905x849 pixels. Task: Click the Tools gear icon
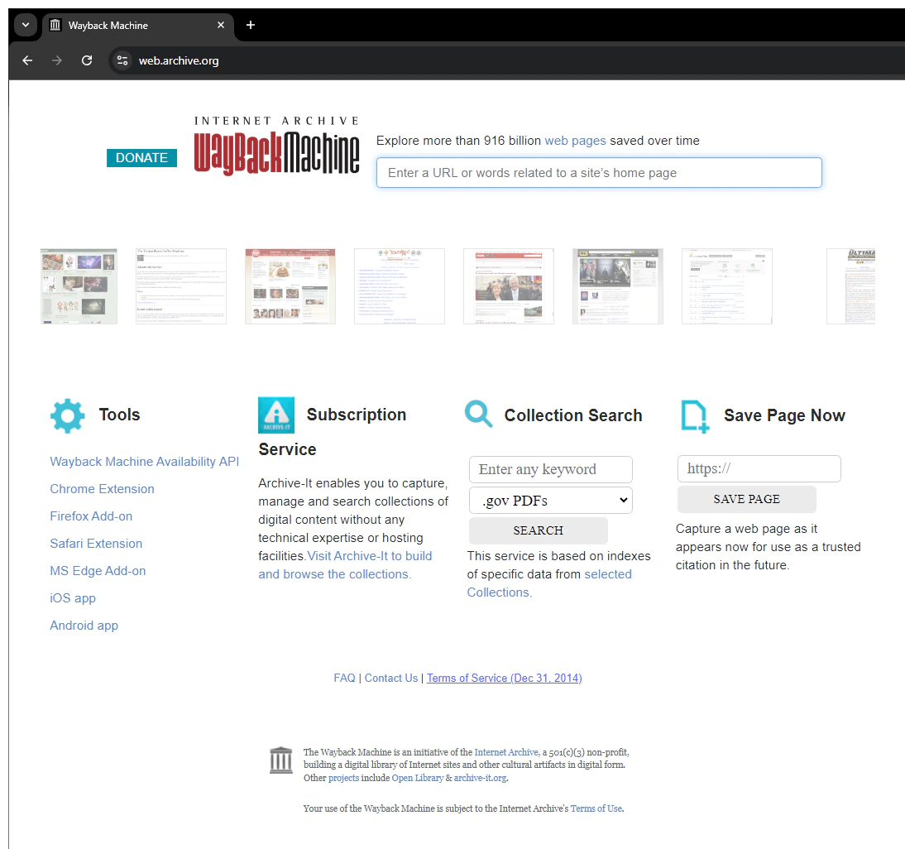coord(68,415)
